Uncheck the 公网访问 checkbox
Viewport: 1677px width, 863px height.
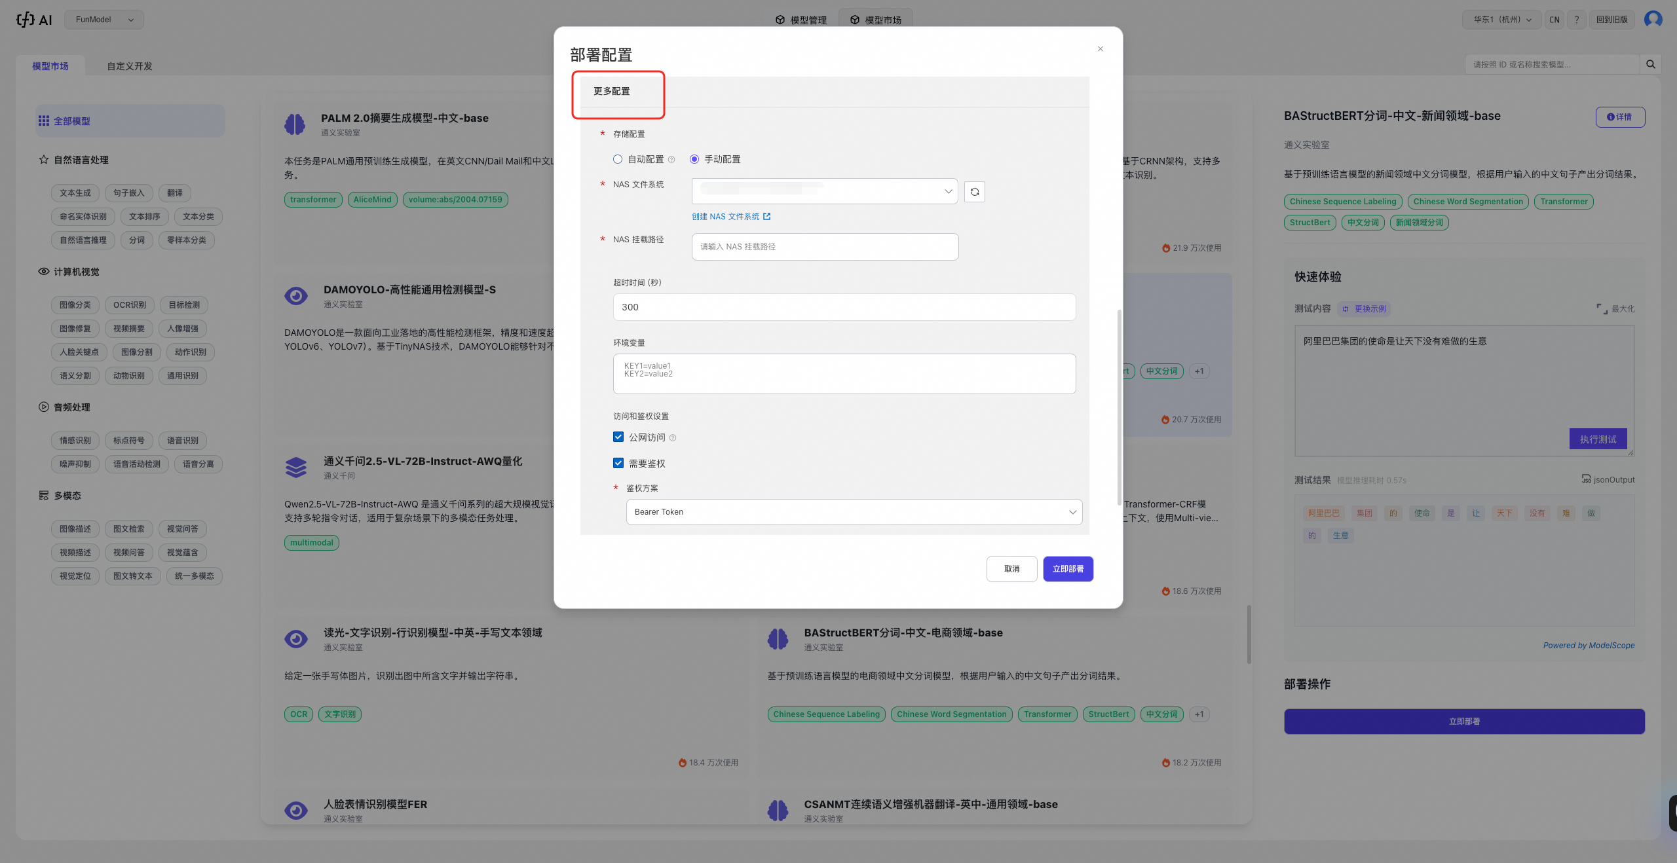(618, 437)
